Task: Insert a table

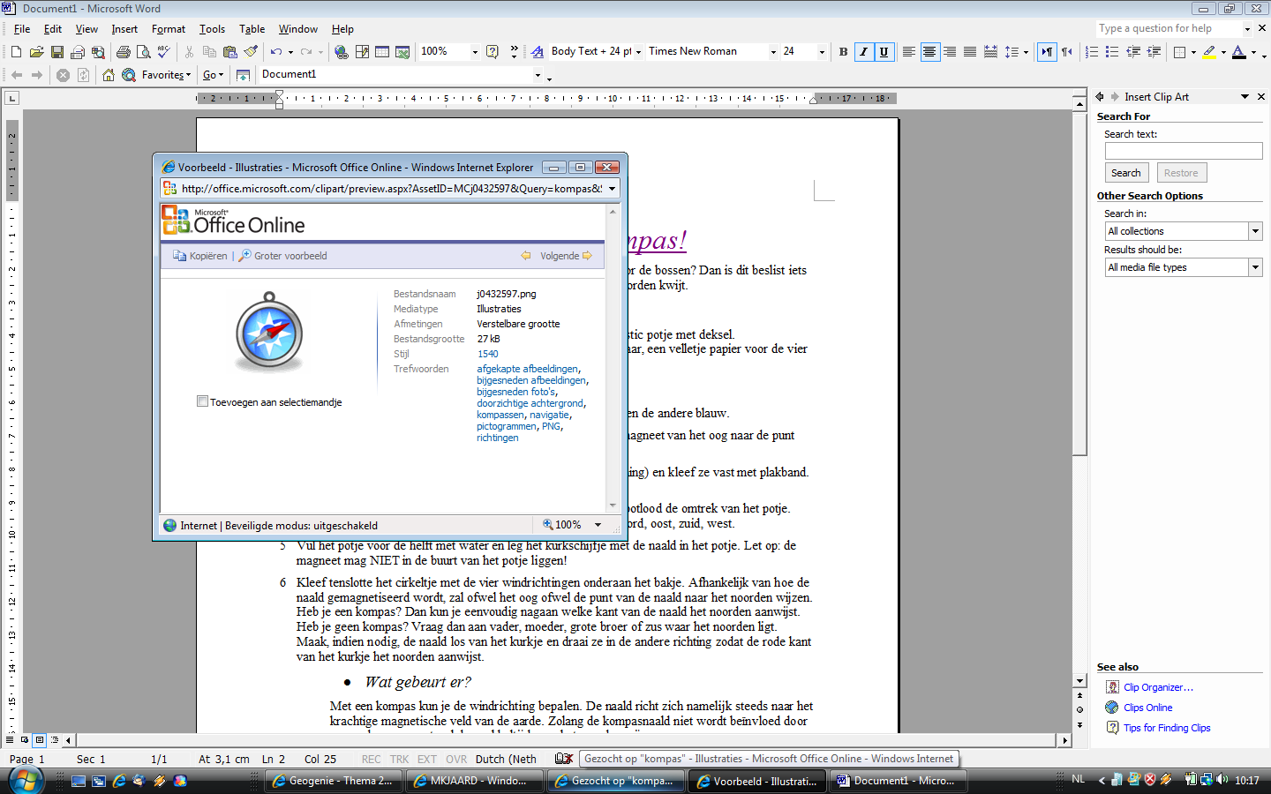Action: pyautogui.click(x=382, y=52)
